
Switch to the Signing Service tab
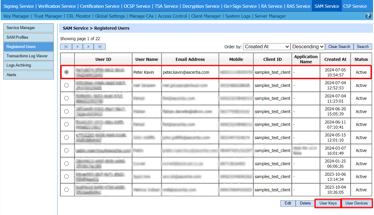(19, 6)
